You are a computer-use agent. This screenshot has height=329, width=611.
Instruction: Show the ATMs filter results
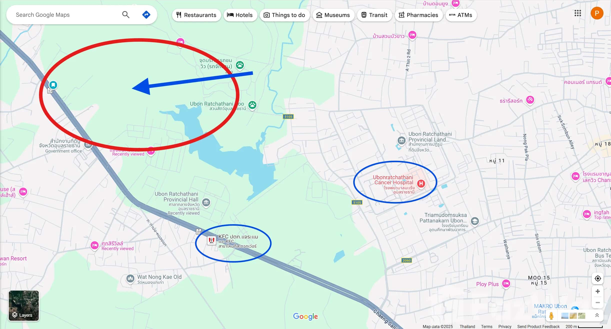pyautogui.click(x=461, y=15)
